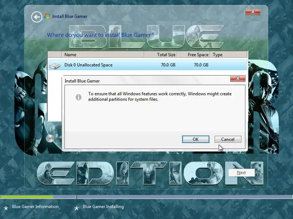Image resolution: width=293 pixels, height=219 pixels.
Task: Click the Blue Gamer Installing step label
Action: [x=103, y=207]
